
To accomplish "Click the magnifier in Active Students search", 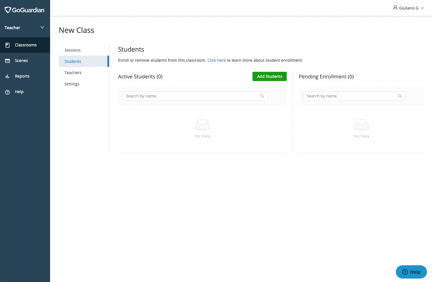I will 262,96.
